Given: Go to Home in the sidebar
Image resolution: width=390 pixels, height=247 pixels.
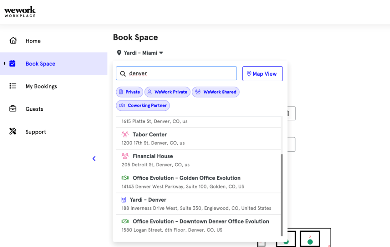Looking at the screenshot, I should click(x=53, y=41).
